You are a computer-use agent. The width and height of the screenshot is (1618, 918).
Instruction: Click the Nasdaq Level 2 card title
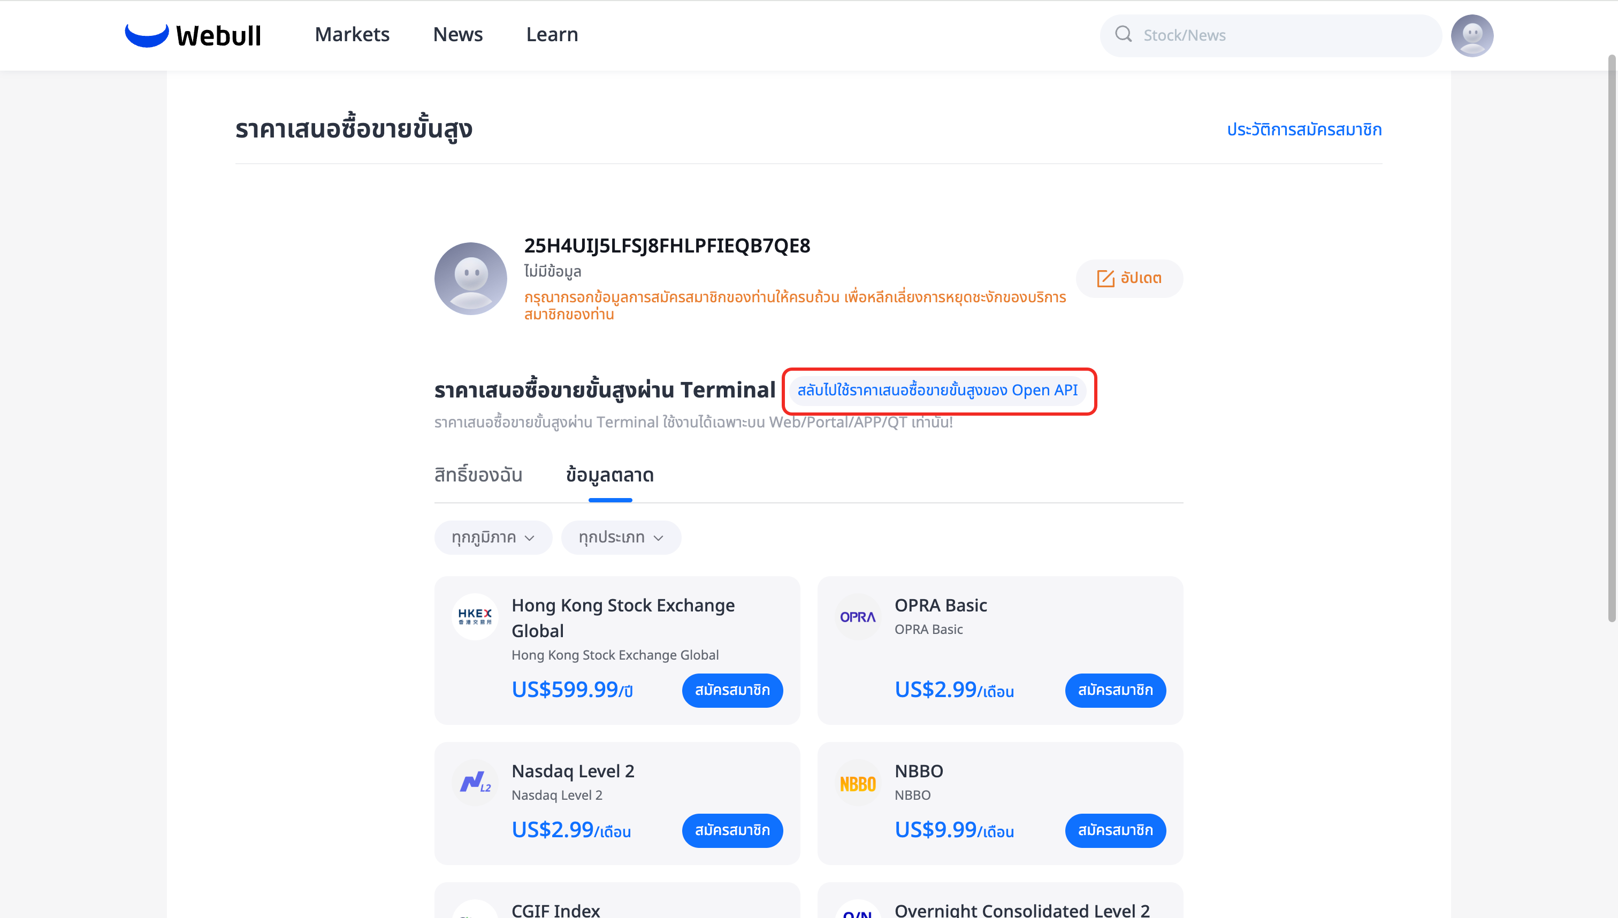[x=573, y=771]
